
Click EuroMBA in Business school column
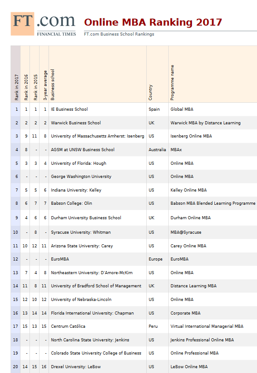point(60,259)
